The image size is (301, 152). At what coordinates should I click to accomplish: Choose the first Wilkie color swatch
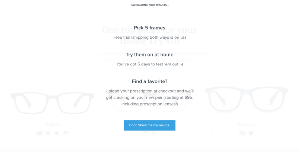(39, 133)
